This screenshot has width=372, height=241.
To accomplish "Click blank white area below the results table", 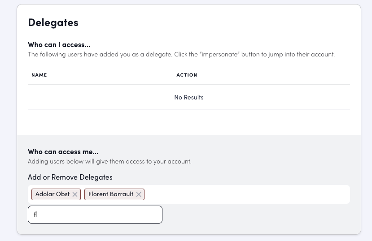I will coord(188,122).
